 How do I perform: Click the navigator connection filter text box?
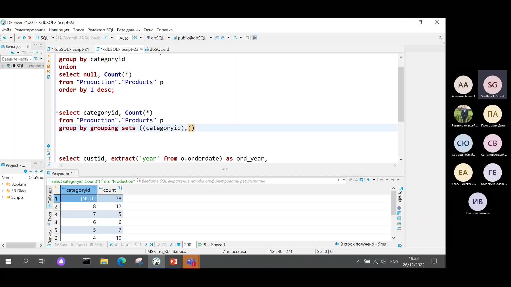tap(16, 59)
